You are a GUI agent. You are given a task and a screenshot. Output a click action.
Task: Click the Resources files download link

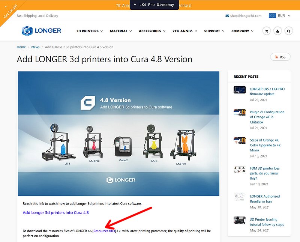click(104, 231)
